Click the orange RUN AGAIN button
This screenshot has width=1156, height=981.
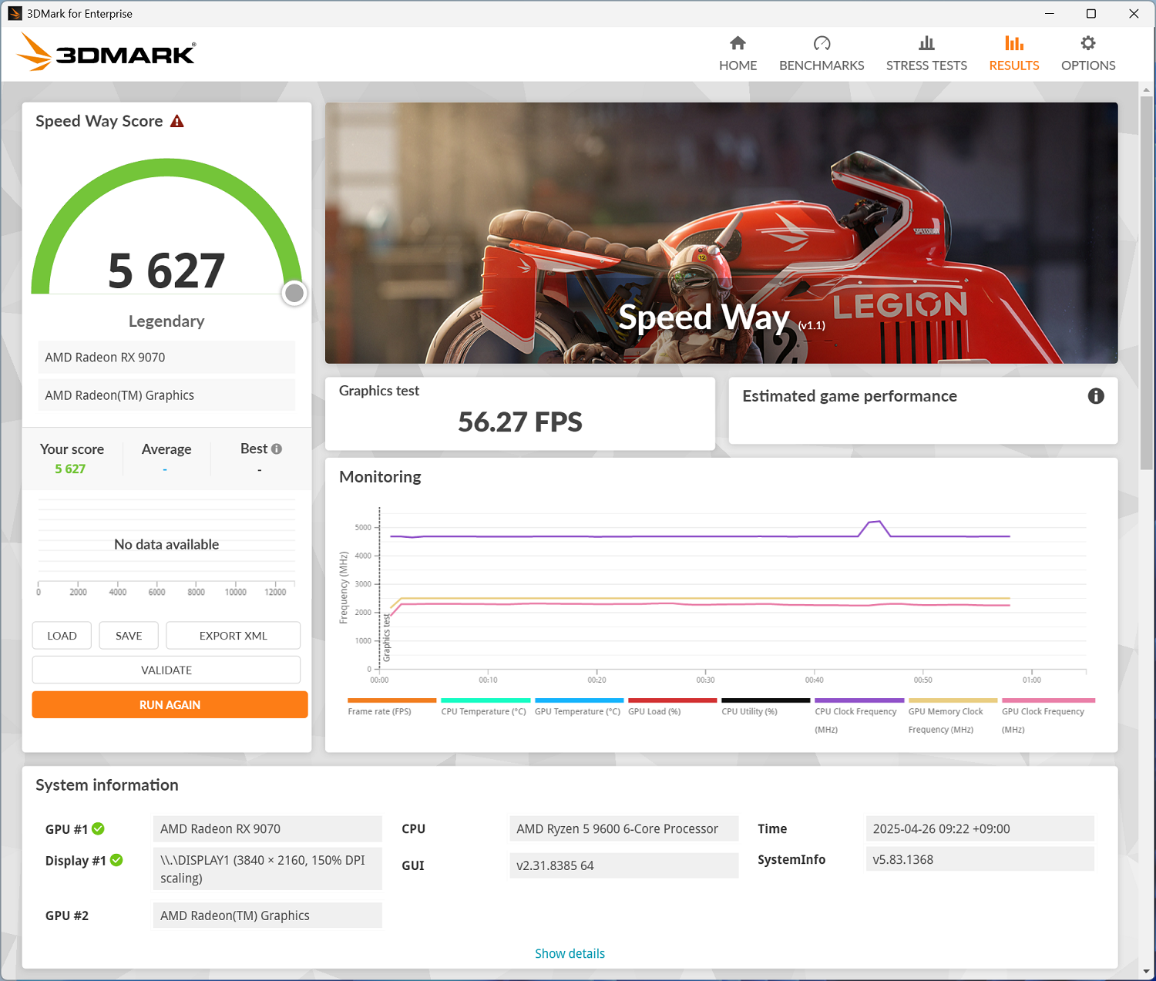[x=170, y=704]
